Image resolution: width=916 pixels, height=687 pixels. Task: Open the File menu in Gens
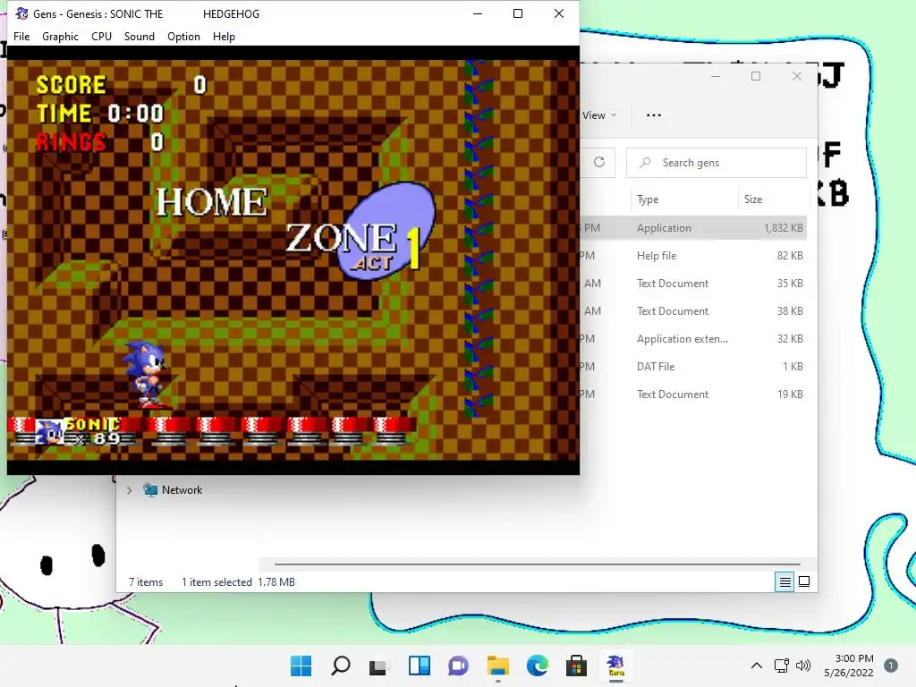click(x=21, y=36)
